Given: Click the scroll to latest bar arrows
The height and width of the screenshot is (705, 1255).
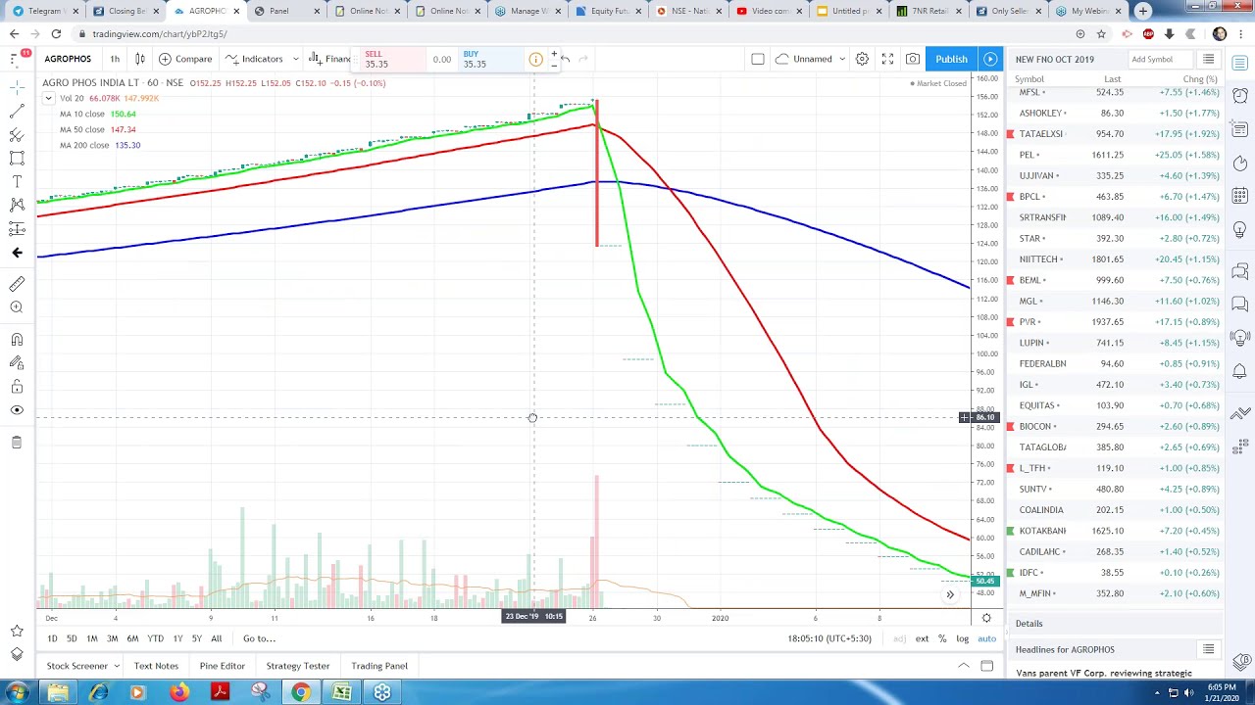Looking at the screenshot, I should [950, 594].
